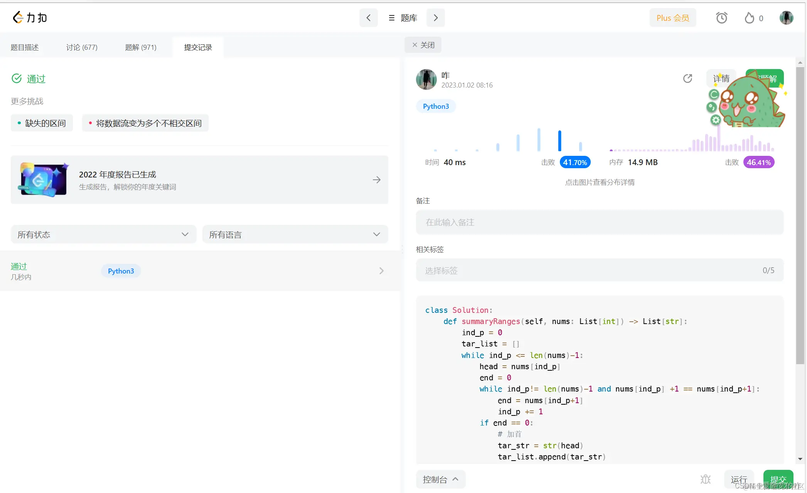807x493 pixels.
Task: Expand 所有状态 status dropdown
Action: click(103, 235)
